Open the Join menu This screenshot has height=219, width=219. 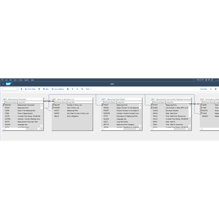click(x=6, y=80)
